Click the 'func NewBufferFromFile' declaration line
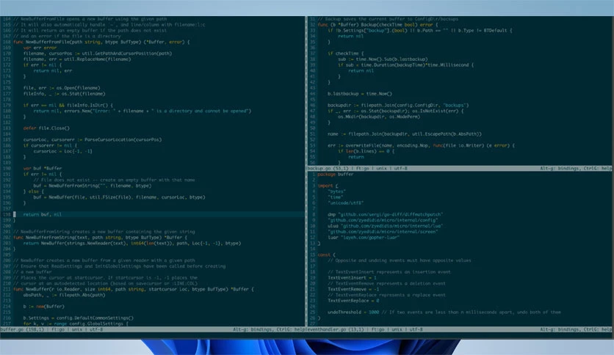The height and width of the screenshot is (355, 614). tap(101, 42)
